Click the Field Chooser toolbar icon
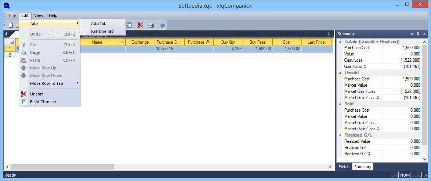Screen dimensions: 431x181 click(x=129, y=25)
